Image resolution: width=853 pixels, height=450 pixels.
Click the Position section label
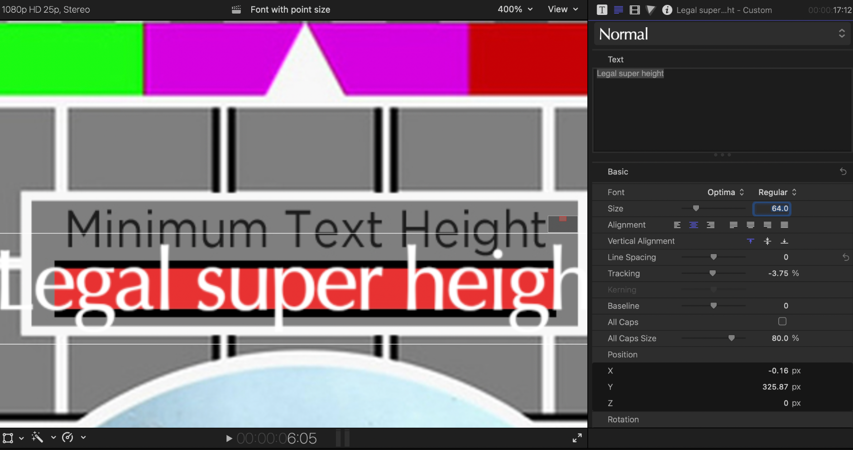pyautogui.click(x=623, y=354)
